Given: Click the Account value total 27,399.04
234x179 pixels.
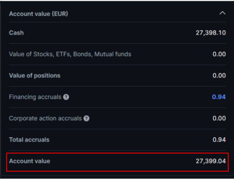Looking at the screenshot, I should (x=211, y=161).
